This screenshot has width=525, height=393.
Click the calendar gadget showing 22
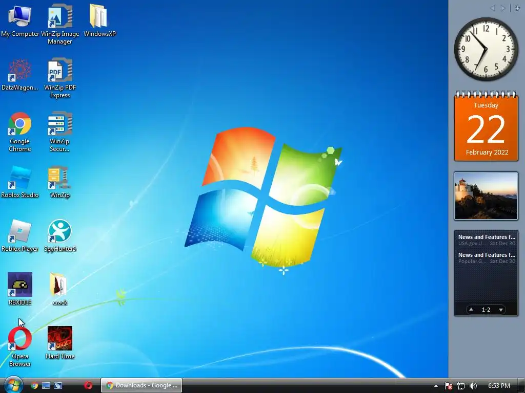point(486,126)
